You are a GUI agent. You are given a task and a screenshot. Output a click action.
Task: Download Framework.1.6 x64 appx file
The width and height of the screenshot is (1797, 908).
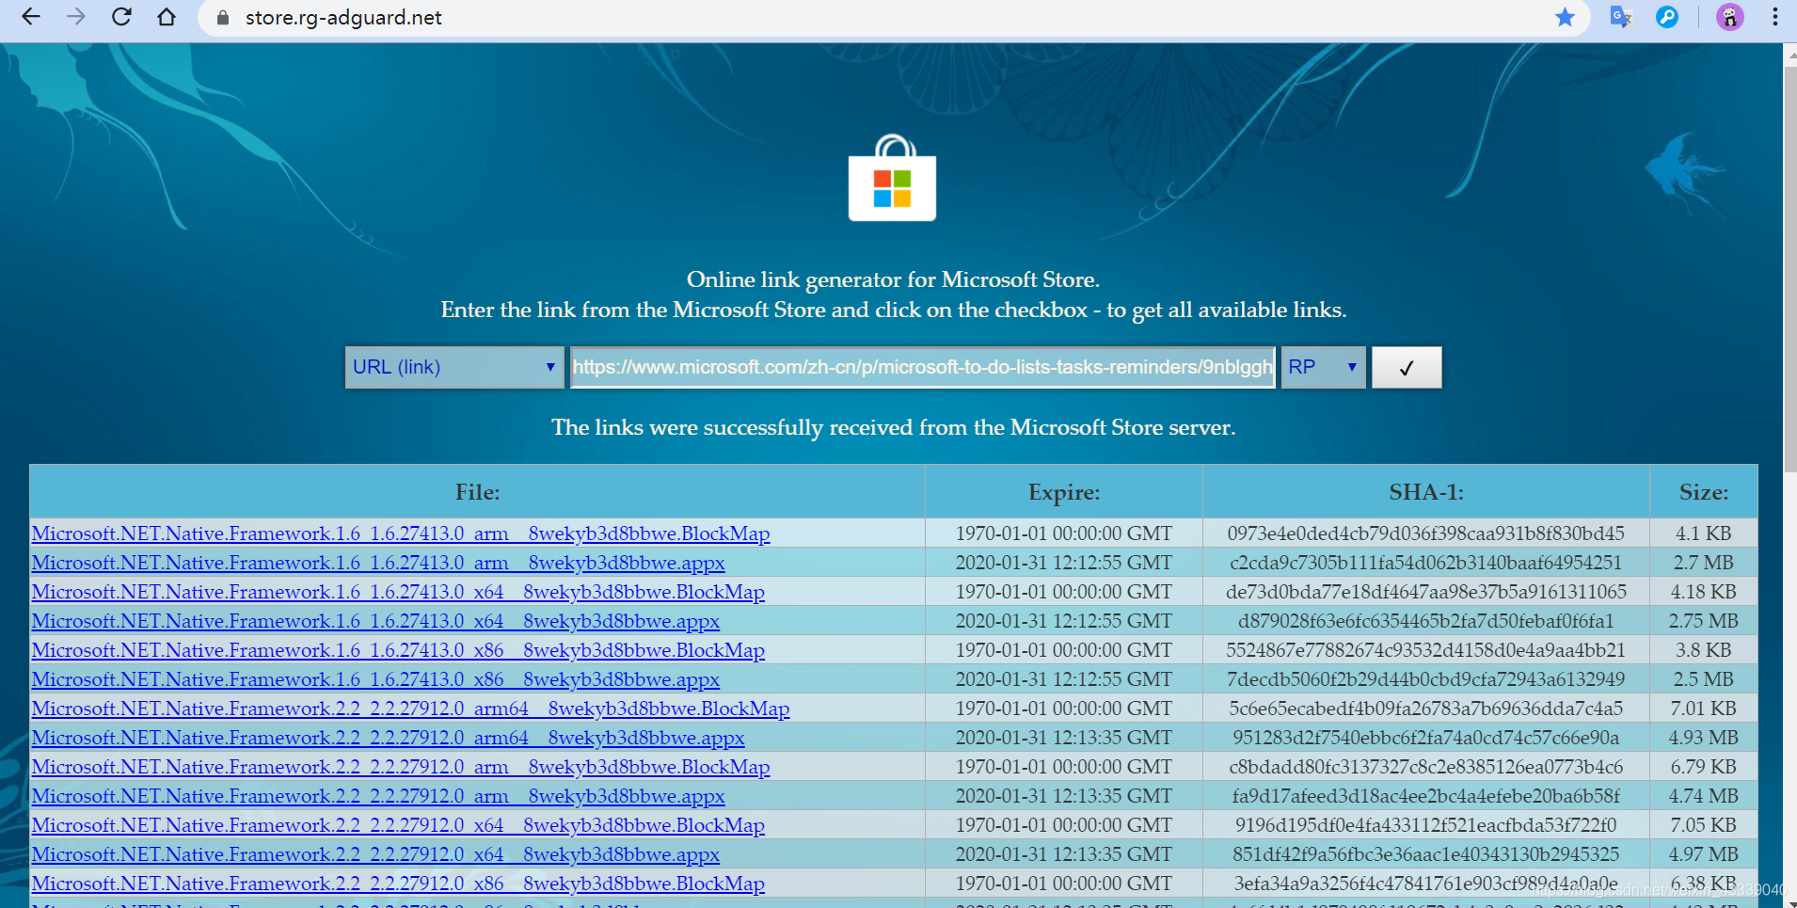375,621
